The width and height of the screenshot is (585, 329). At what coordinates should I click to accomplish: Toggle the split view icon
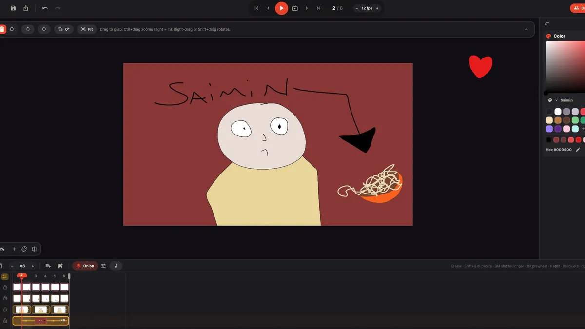pos(34,249)
